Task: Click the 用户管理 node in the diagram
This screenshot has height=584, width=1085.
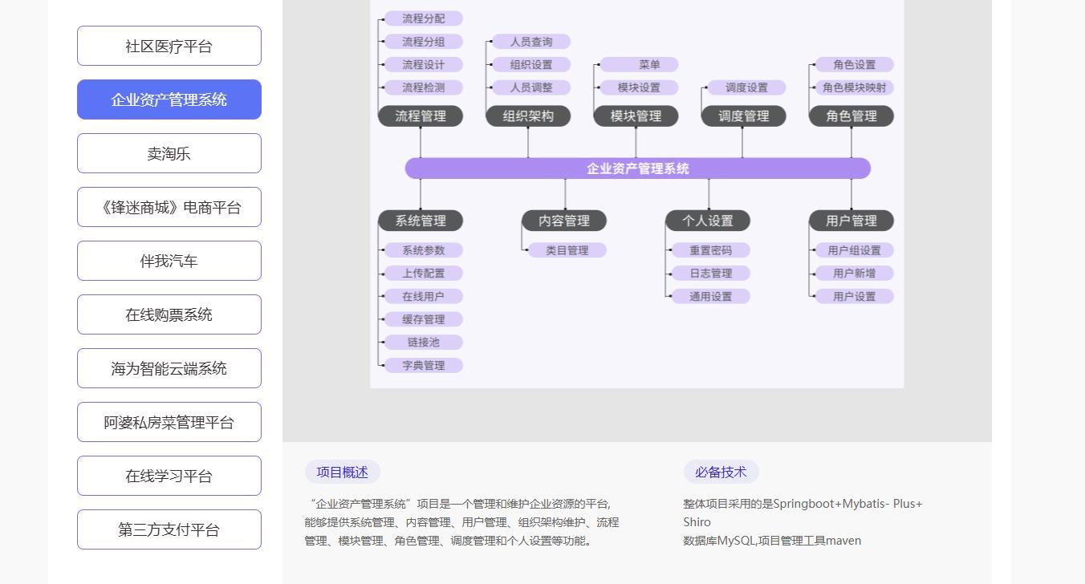Action: point(851,221)
